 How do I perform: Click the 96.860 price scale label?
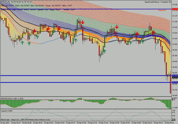(175, 67)
